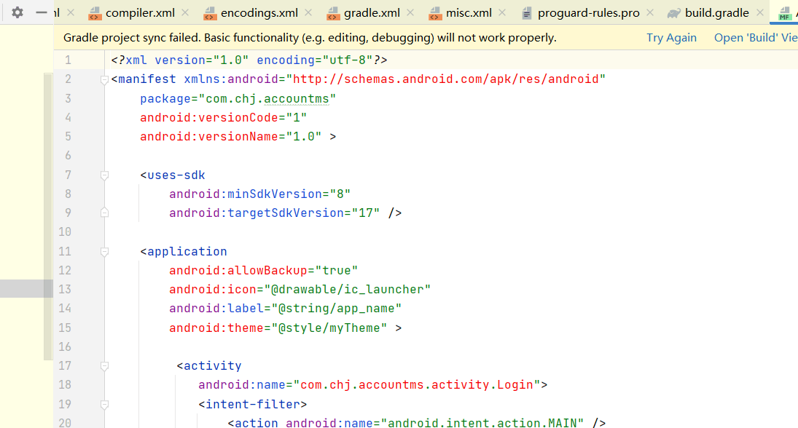The width and height of the screenshot is (798, 428).
Task: Click the package name com.chj.accountms
Action: tap(267, 98)
